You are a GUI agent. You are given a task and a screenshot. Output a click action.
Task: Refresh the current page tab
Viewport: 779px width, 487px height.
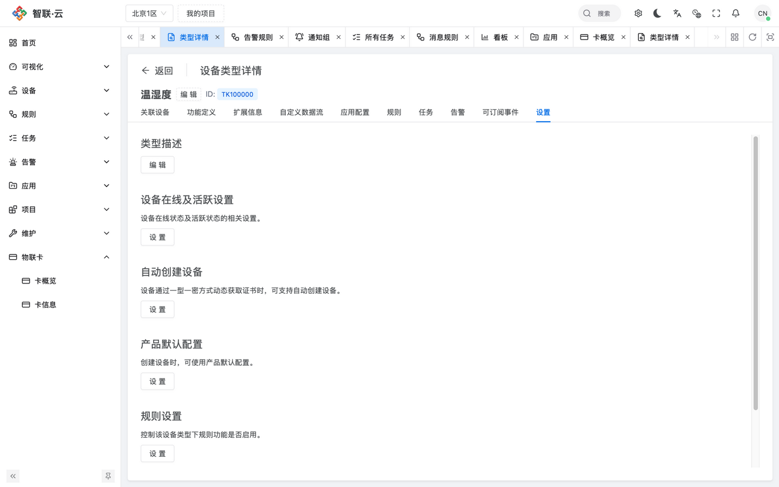pyautogui.click(x=752, y=37)
